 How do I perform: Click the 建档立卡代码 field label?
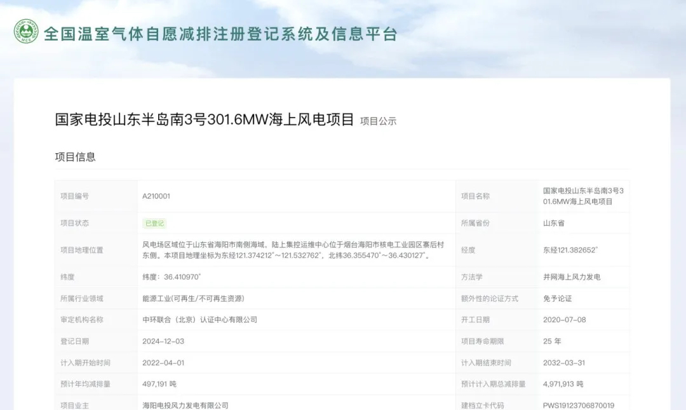[x=483, y=406]
